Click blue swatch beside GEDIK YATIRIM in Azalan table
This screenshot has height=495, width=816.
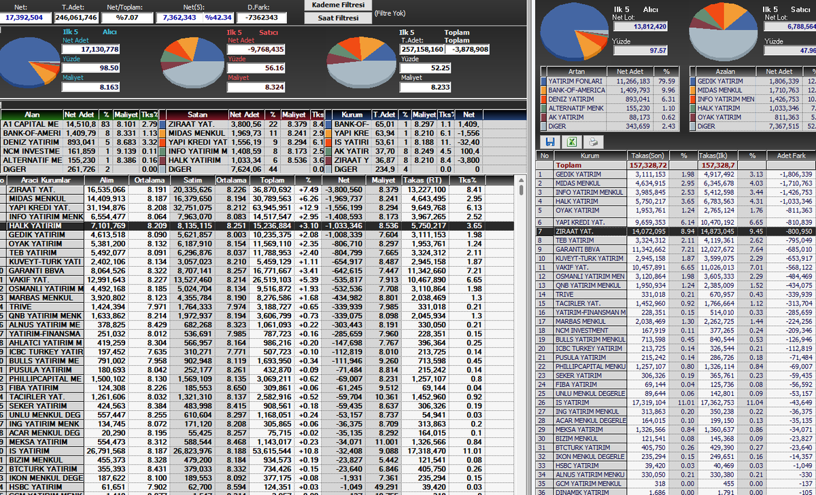click(x=693, y=81)
